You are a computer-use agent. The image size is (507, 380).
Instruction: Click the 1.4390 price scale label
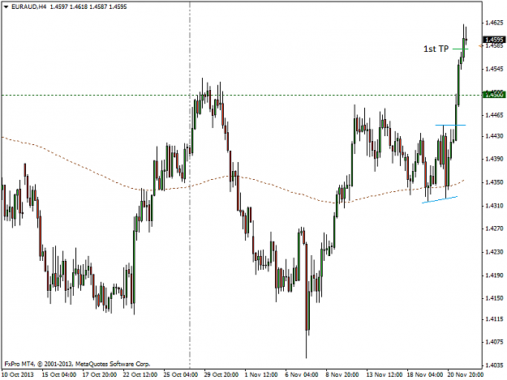pos(494,159)
